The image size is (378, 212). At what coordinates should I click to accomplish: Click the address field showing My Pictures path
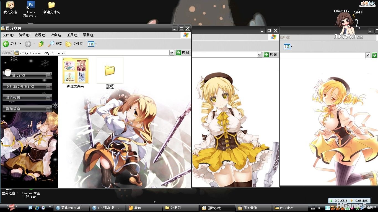click(x=94, y=53)
